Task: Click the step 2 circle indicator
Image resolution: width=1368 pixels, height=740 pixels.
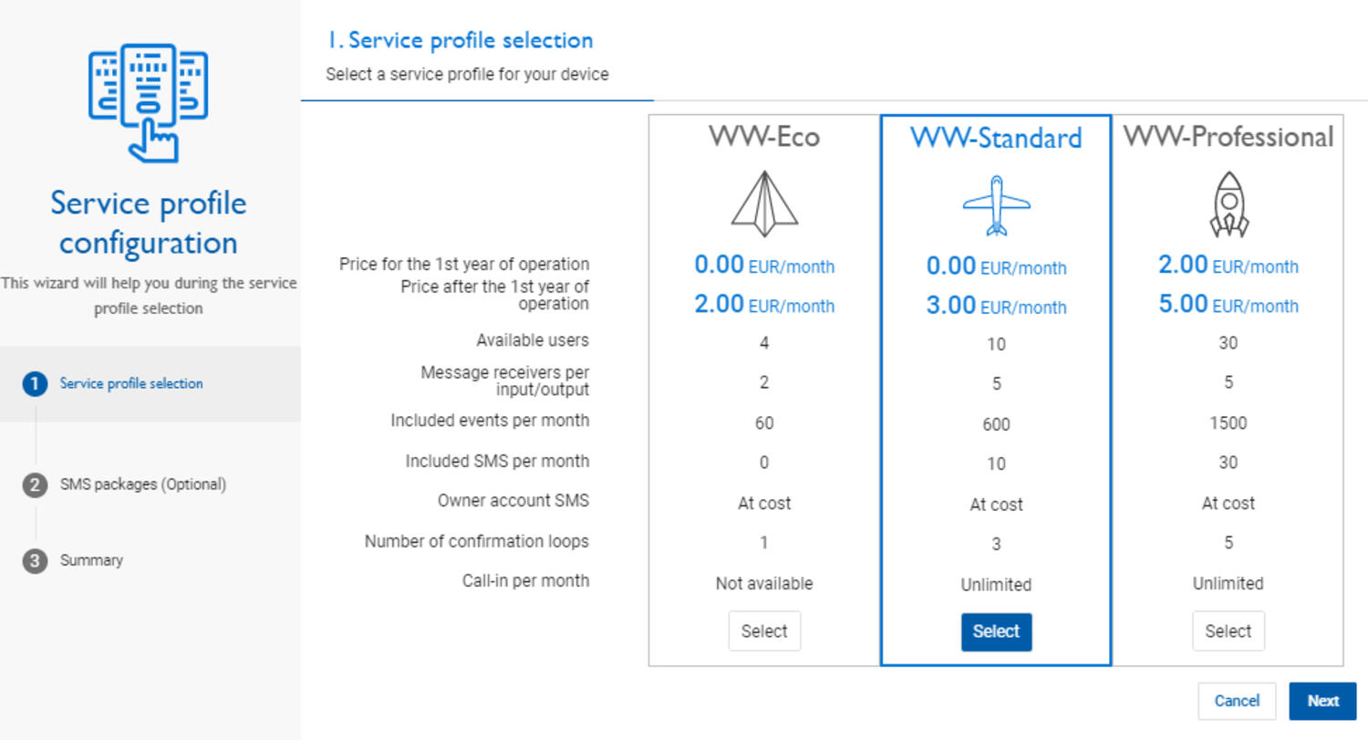Action: [x=35, y=484]
